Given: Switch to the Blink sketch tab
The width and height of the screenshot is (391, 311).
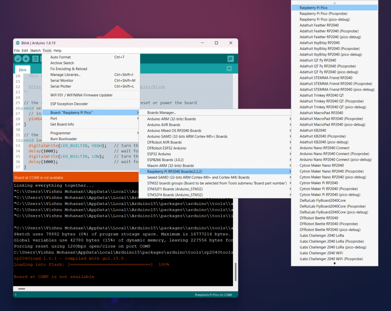Looking at the screenshot, I should coord(23,70).
